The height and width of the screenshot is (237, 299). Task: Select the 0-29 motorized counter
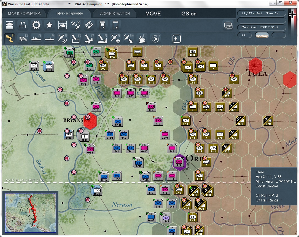pyautogui.click(x=97, y=190)
